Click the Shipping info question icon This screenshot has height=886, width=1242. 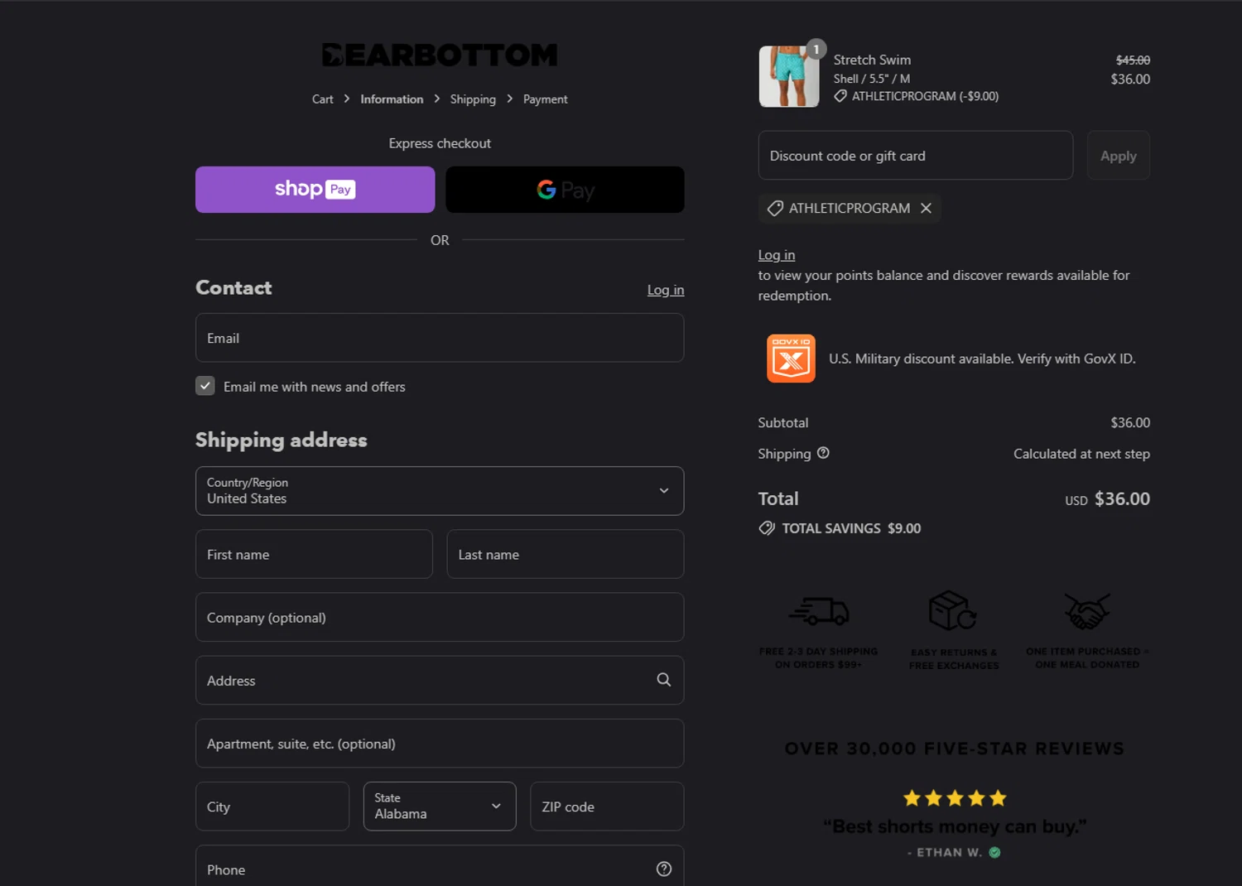(823, 453)
